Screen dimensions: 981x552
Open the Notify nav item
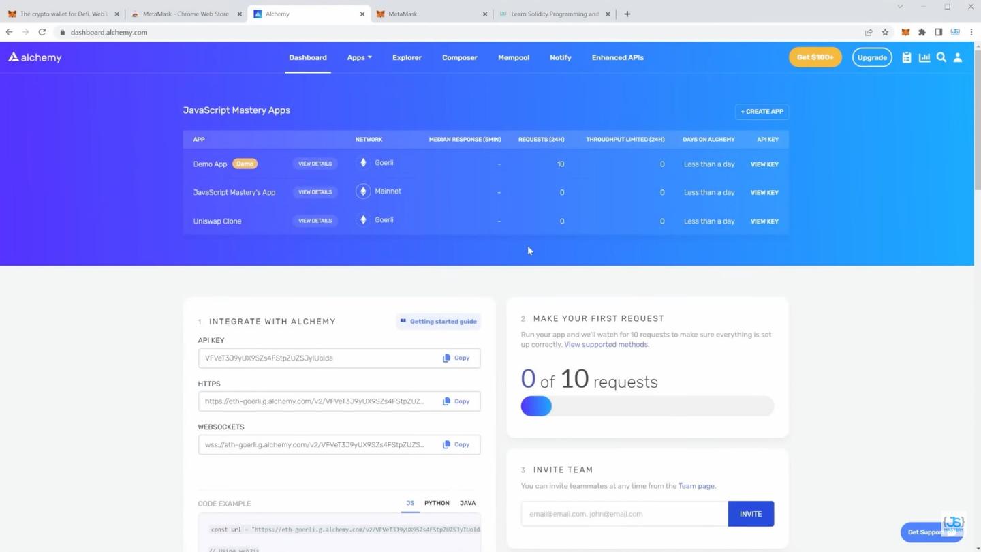tap(561, 57)
